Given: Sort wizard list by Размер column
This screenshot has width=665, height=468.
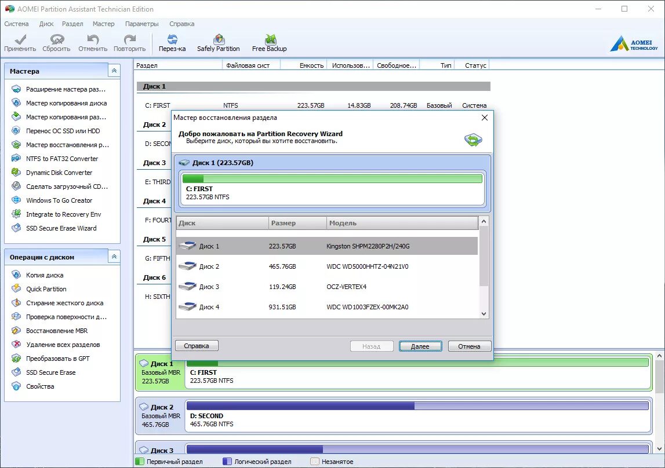Looking at the screenshot, I should (298, 223).
